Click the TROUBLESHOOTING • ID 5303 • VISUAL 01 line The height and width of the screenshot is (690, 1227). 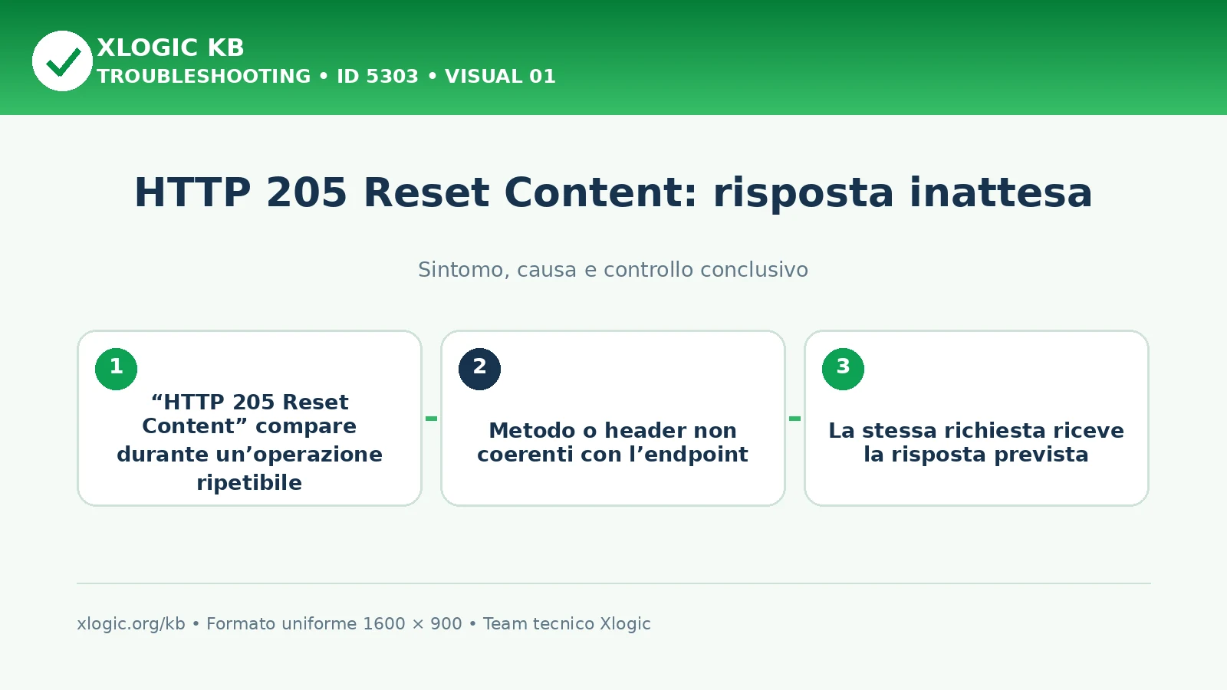[x=326, y=77]
